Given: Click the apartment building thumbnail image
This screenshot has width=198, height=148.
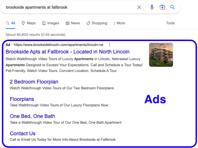Looking at the screenshot, I should 161,55.
